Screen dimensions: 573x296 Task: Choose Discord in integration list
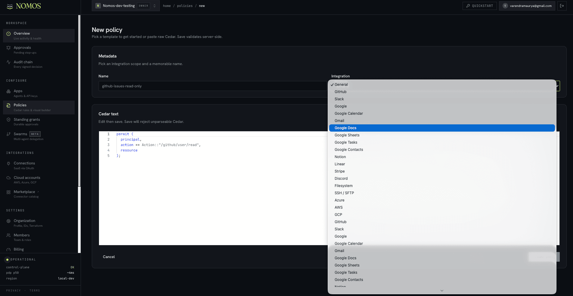(442, 179)
